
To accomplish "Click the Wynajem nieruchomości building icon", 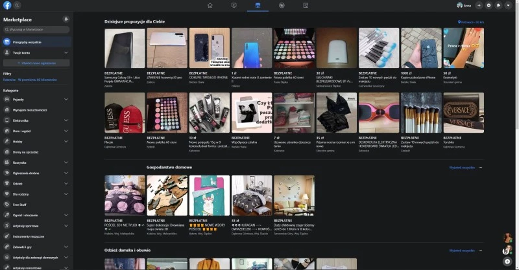I will click(6, 109).
